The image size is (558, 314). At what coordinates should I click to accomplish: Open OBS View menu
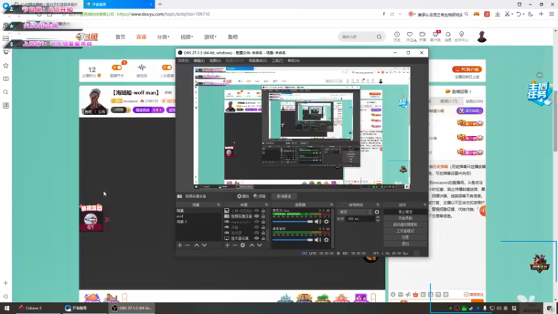coord(215,61)
